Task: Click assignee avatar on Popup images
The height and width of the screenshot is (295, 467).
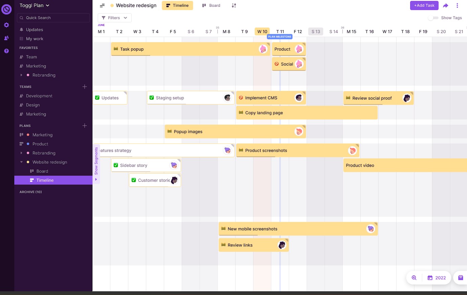Action: [x=298, y=131]
